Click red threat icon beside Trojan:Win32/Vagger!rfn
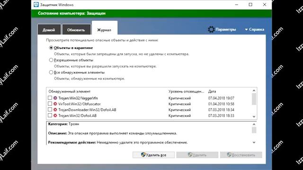Image resolution: width=303 pixels, height=170 pixels. [x=55, y=98]
